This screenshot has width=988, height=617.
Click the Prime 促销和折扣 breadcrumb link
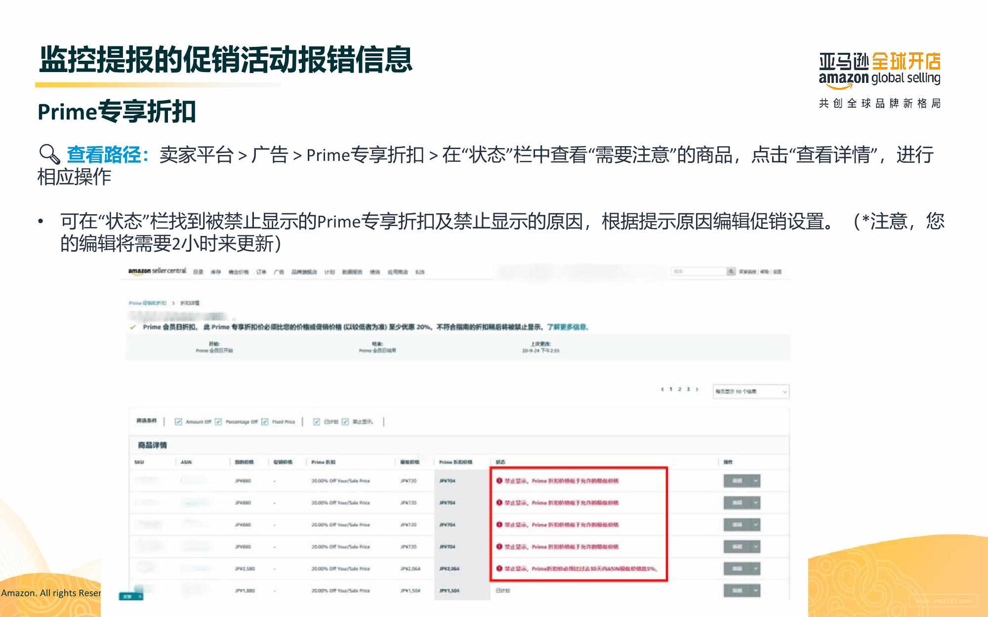[148, 303]
